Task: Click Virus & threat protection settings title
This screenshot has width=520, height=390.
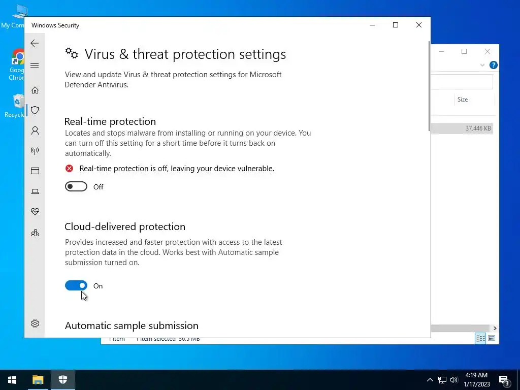Action: [x=185, y=54]
